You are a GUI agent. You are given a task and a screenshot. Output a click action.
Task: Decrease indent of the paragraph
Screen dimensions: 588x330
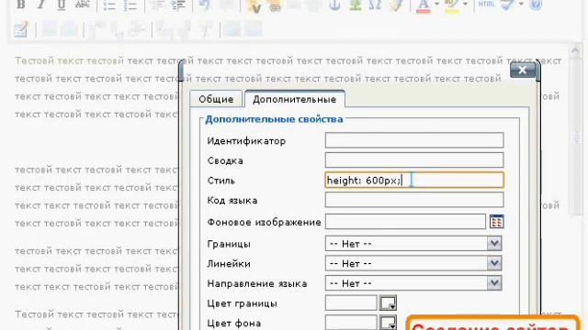(x=157, y=5)
